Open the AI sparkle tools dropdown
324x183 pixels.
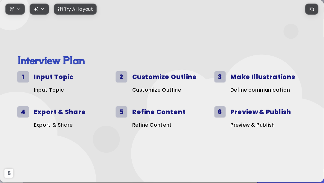point(39,9)
